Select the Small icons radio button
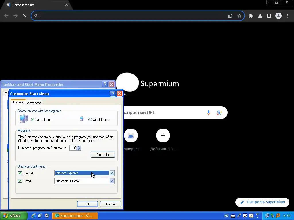This screenshot has width=294, height=220. [90, 120]
